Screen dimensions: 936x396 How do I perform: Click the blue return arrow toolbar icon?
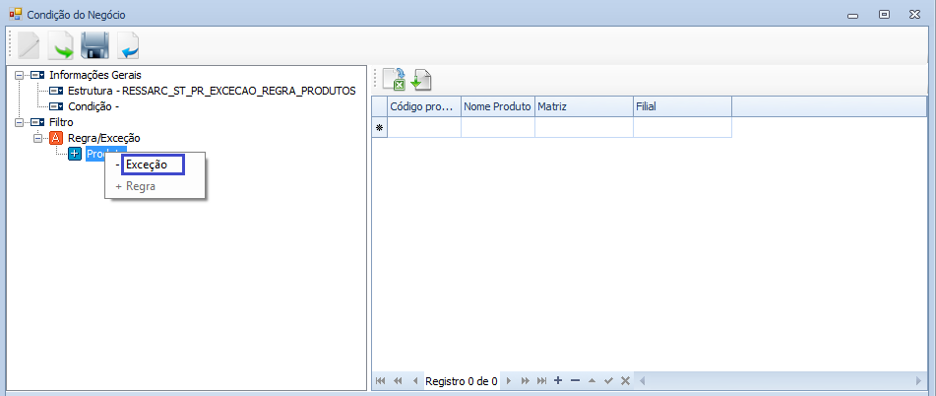[x=128, y=45]
